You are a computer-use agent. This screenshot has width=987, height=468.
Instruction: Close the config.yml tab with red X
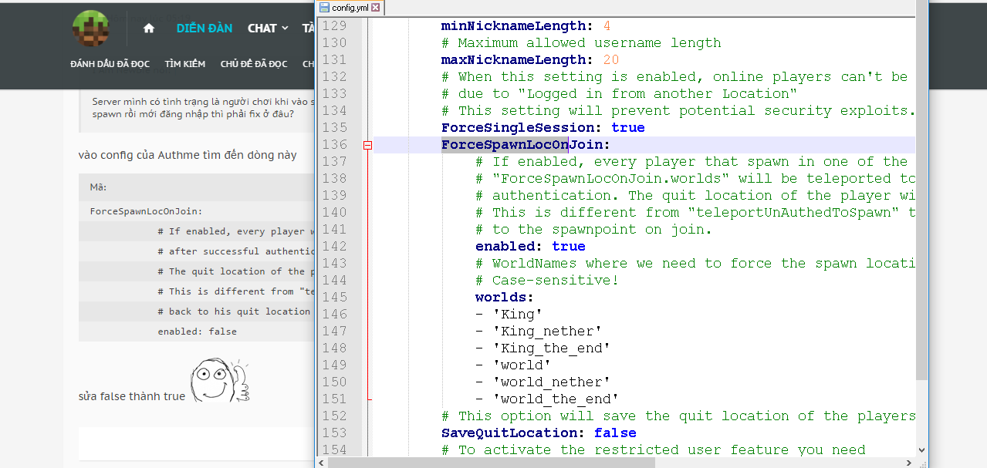tap(376, 8)
